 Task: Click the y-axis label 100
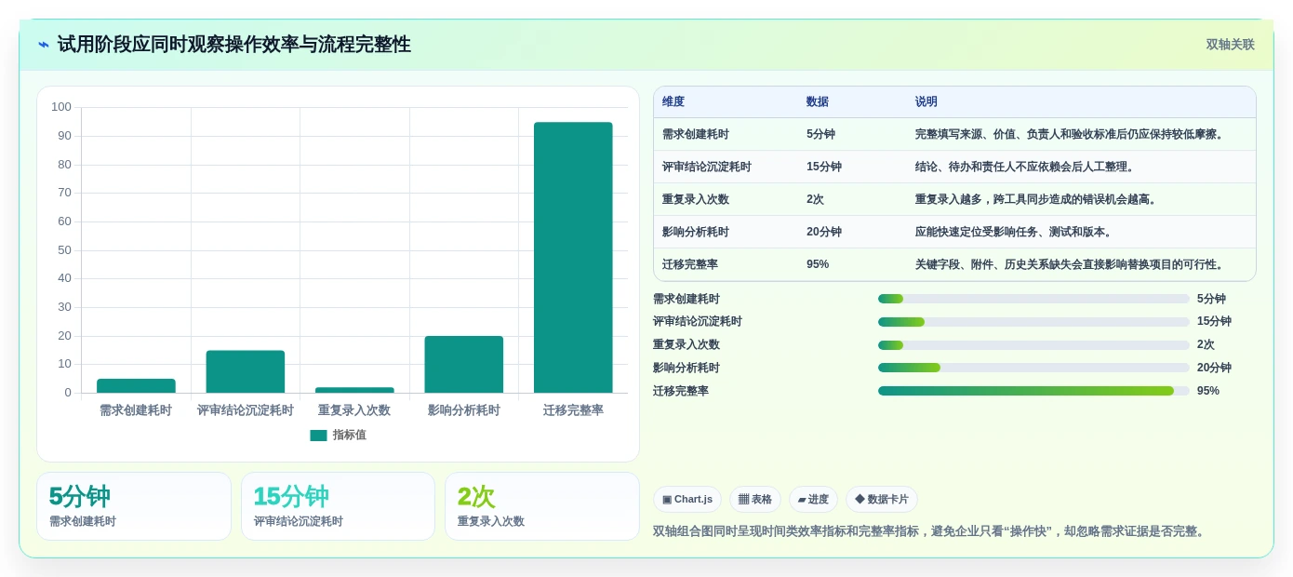[61, 107]
